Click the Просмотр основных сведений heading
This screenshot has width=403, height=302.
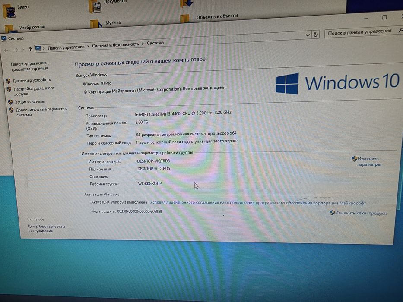(x=140, y=62)
